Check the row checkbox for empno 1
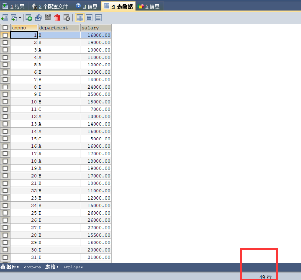 (x=5, y=35)
